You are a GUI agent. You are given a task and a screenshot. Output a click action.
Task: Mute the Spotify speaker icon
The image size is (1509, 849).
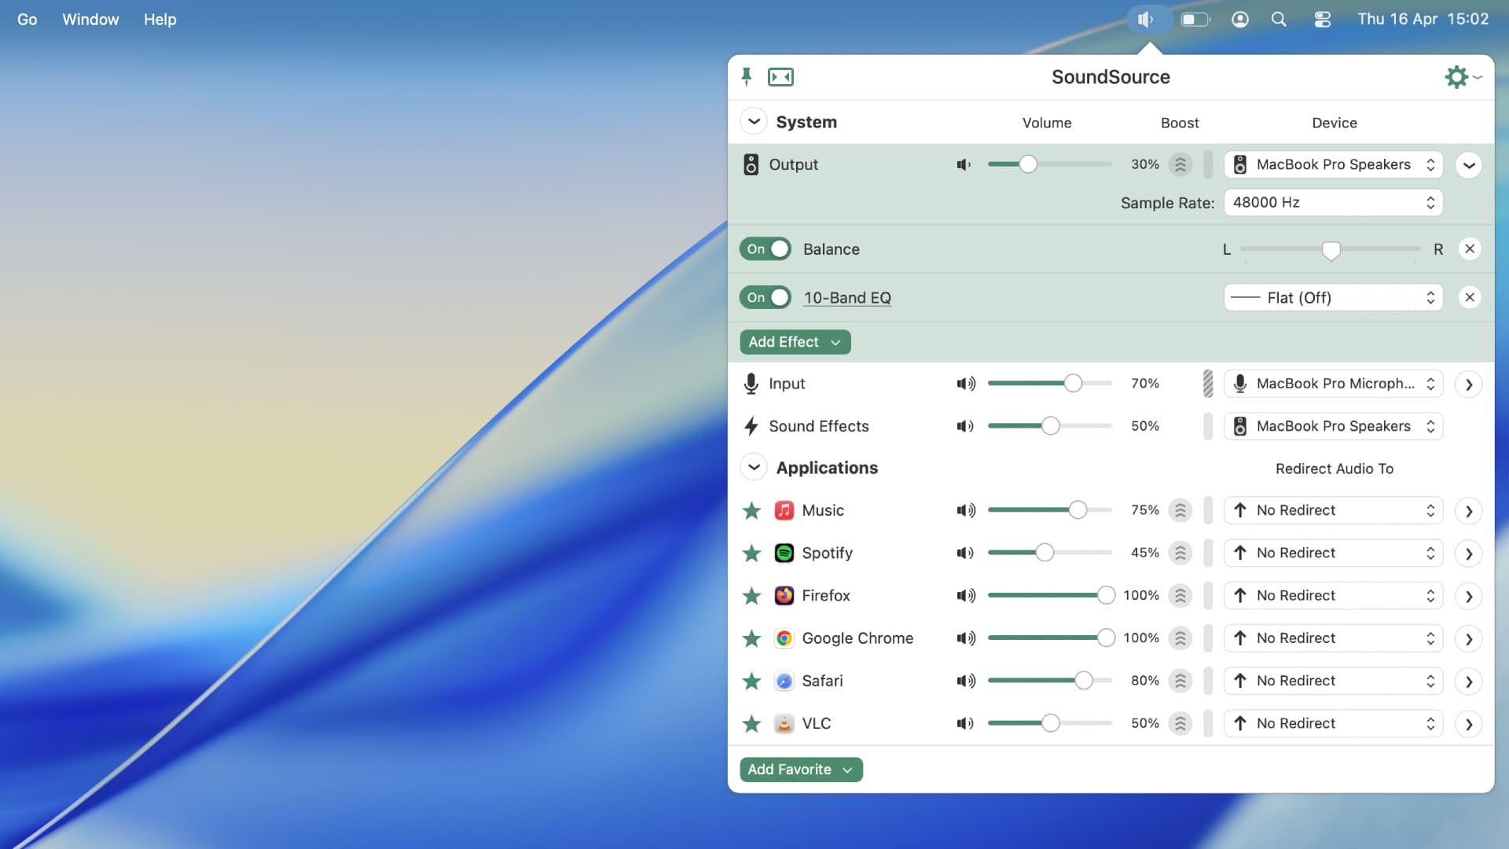(965, 553)
